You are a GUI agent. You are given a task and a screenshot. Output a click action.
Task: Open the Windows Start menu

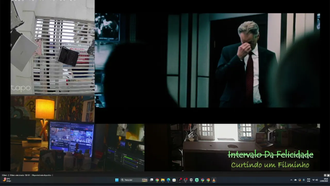tap(117, 180)
